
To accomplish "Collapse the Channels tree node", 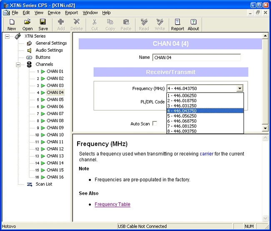I will coord(18,64).
